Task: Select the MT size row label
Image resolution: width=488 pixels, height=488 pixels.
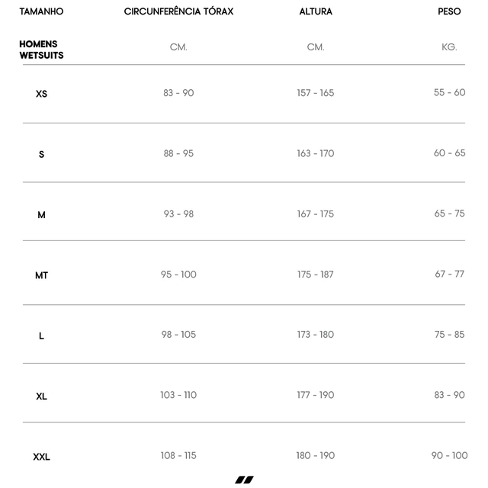Action: (x=41, y=275)
